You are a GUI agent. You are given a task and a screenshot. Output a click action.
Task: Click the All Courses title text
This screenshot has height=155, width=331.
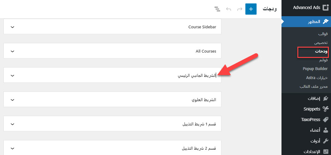[x=206, y=51]
